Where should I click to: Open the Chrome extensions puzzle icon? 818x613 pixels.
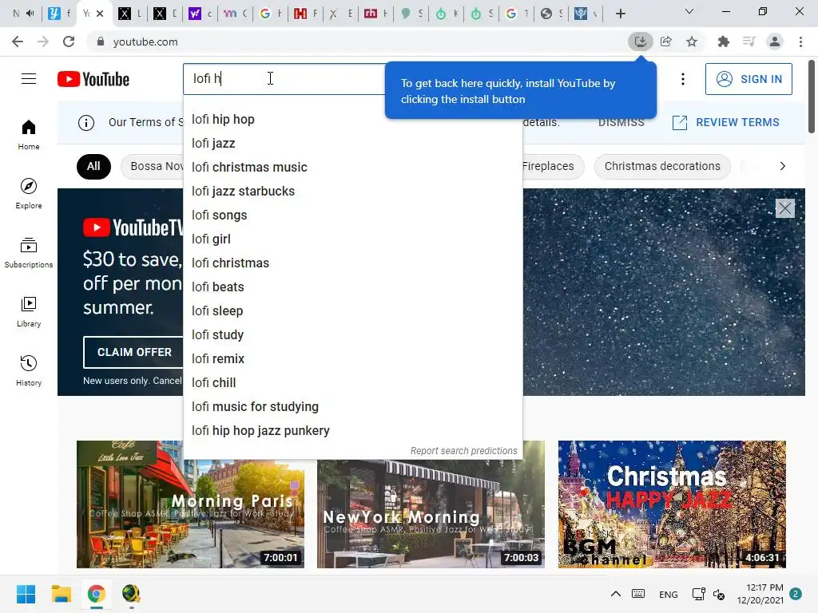[x=723, y=42]
